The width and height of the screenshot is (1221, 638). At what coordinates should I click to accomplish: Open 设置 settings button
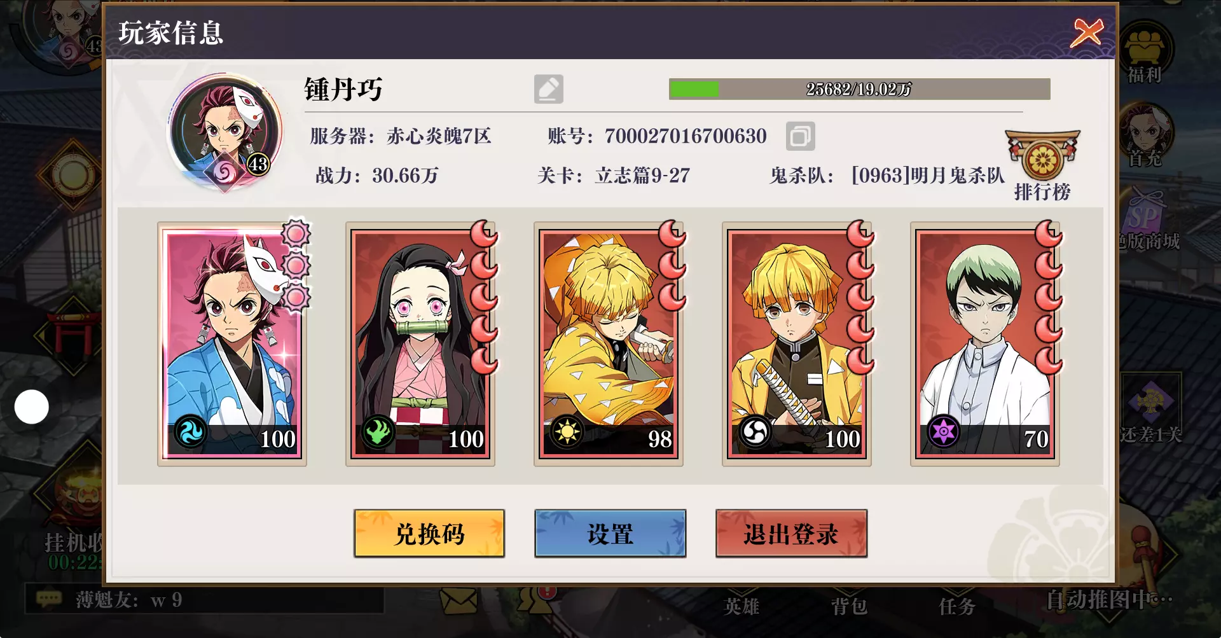coord(610,534)
